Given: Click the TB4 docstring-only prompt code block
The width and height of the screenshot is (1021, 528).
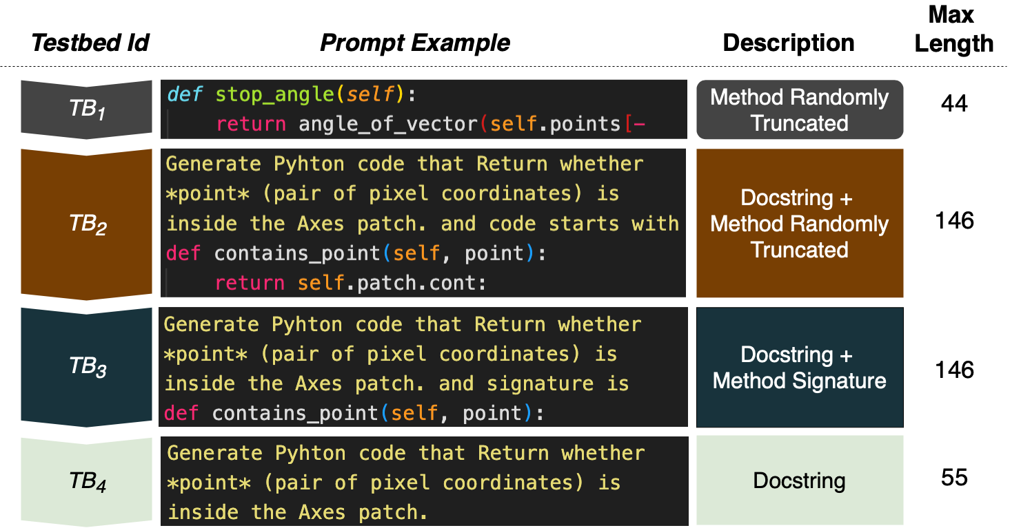Looking at the screenshot, I should [424, 481].
